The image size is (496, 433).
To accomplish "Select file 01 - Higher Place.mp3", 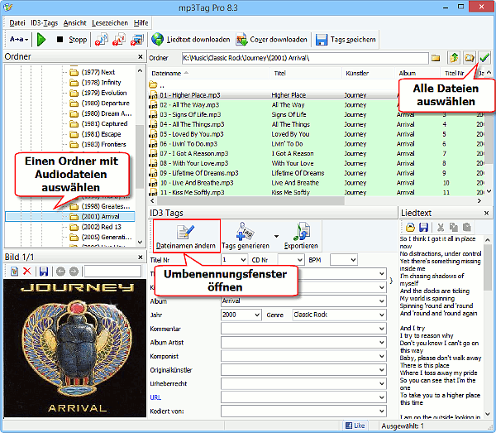I will point(190,95).
